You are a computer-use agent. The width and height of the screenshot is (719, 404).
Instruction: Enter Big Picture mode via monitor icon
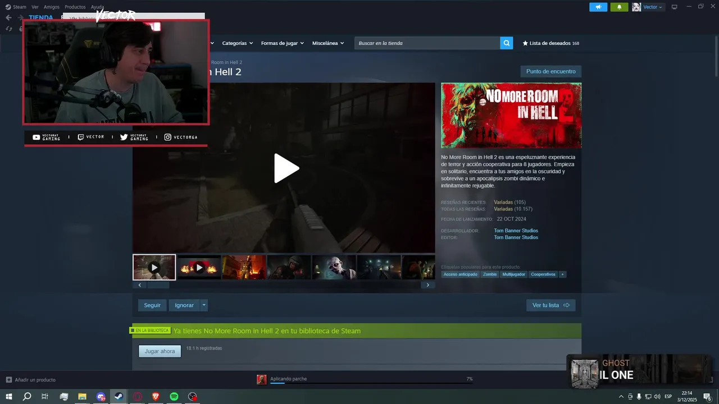675,7
